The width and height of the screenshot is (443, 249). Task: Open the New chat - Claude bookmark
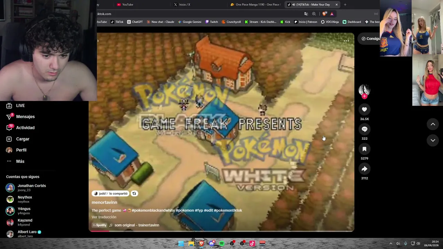click(160, 22)
